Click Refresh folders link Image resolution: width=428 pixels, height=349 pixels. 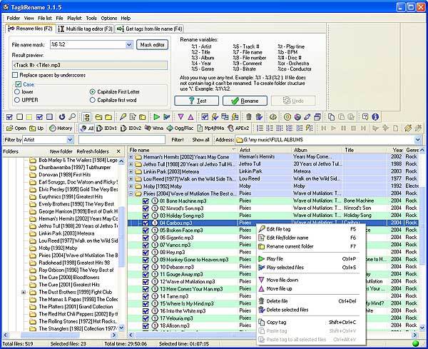click(93, 151)
